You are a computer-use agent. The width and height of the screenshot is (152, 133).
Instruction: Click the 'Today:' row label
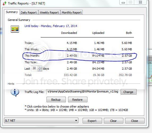coord(29,43)
